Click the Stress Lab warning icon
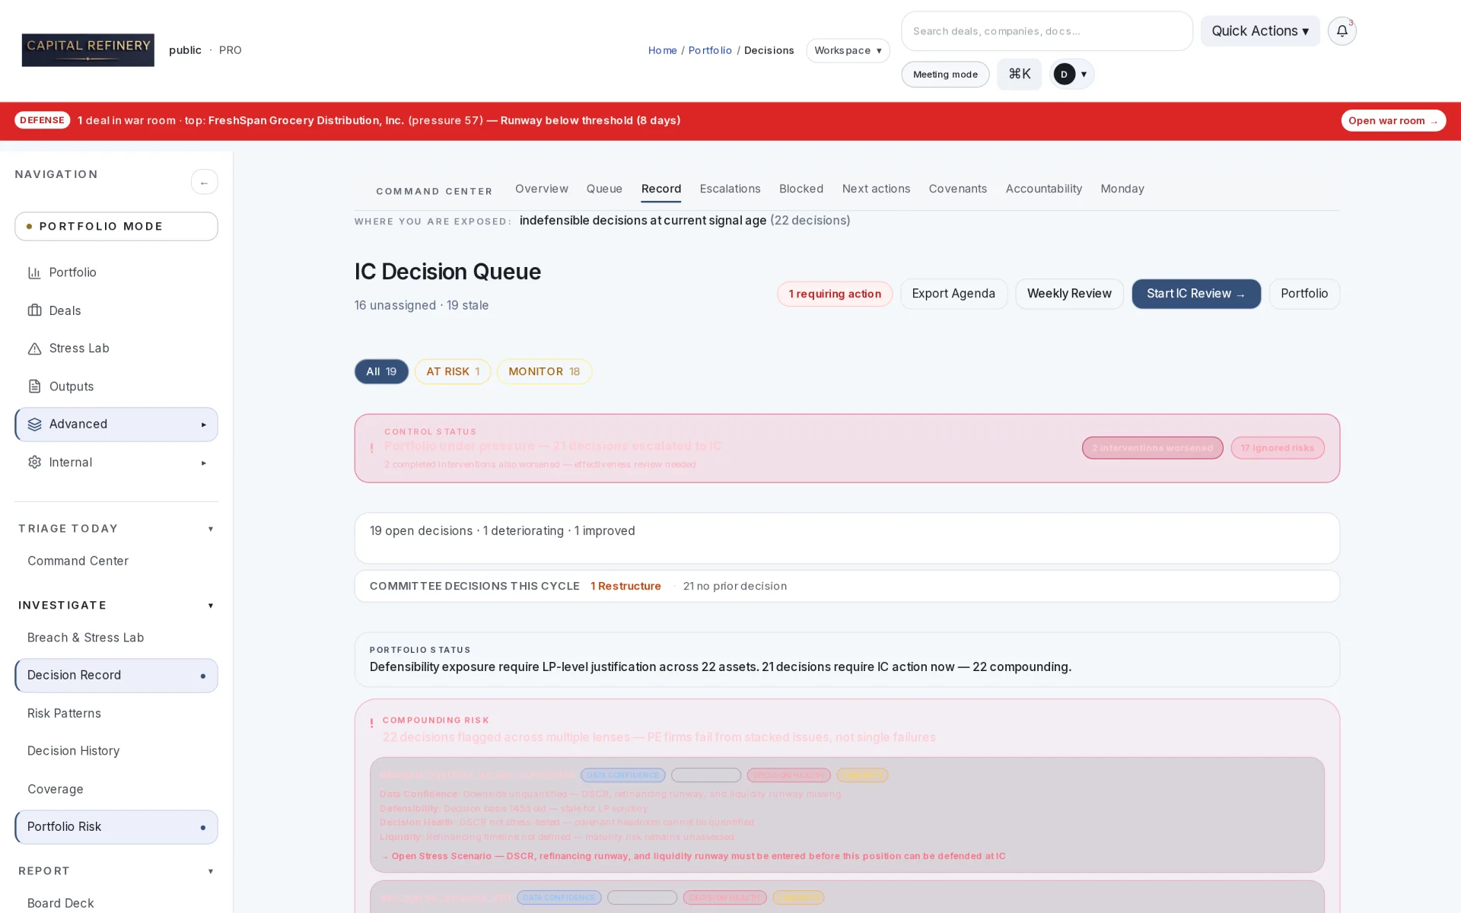1461x913 pixels. point(34,348)
